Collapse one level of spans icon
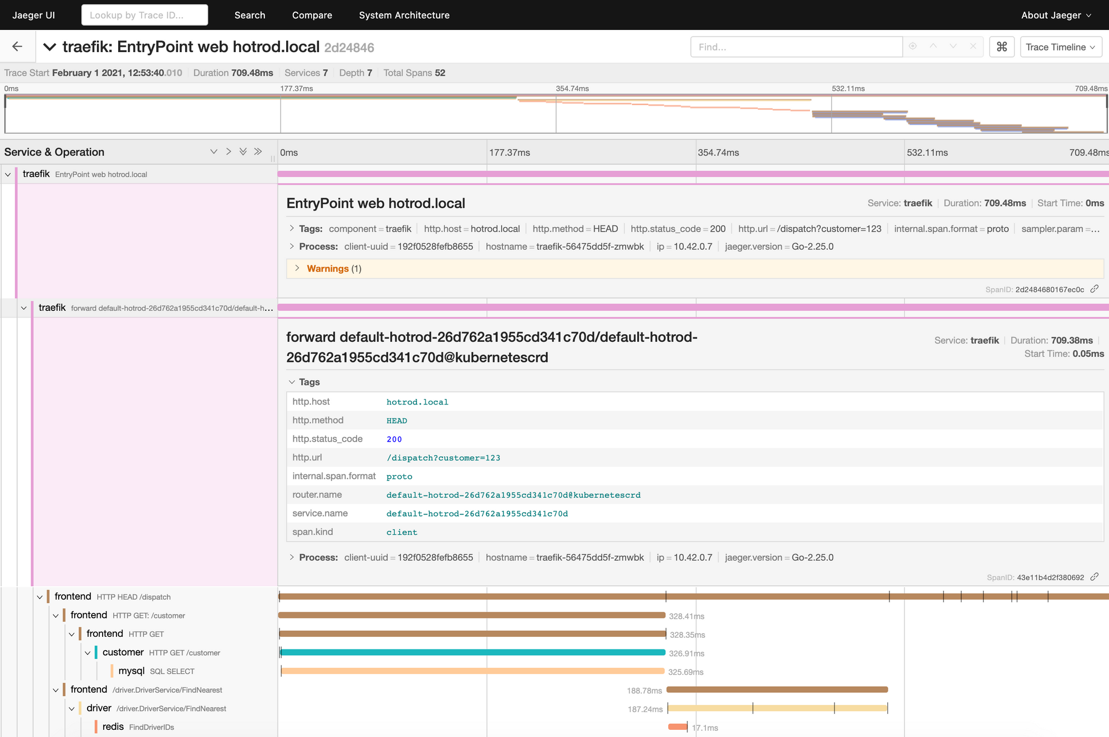Image resolution: width=1109 pixels, height=737 pixels. point(228,152)
